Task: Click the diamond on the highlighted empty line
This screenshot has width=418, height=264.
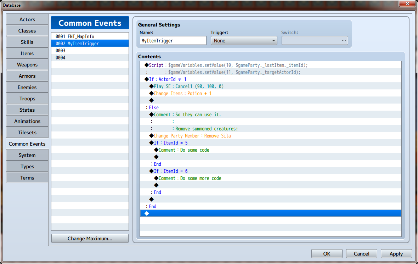Action: [x=147, y=213]
